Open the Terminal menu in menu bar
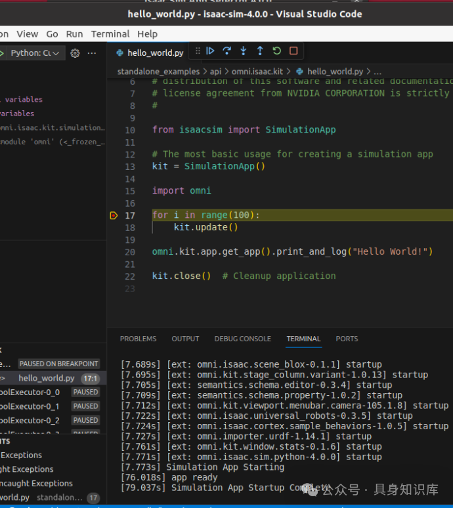 [x=110, y=34]
